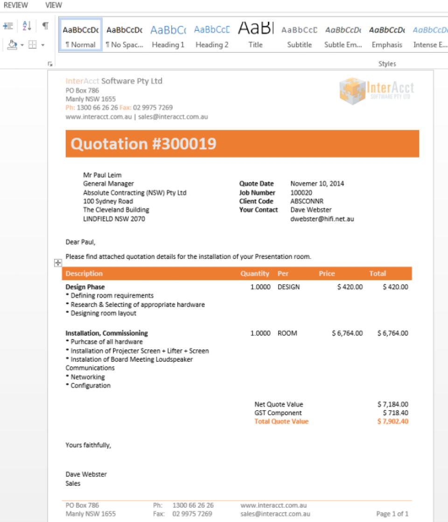Click the Design Phase row title
448x522 pixels.
pyautogui.click(x=85, y=287)
